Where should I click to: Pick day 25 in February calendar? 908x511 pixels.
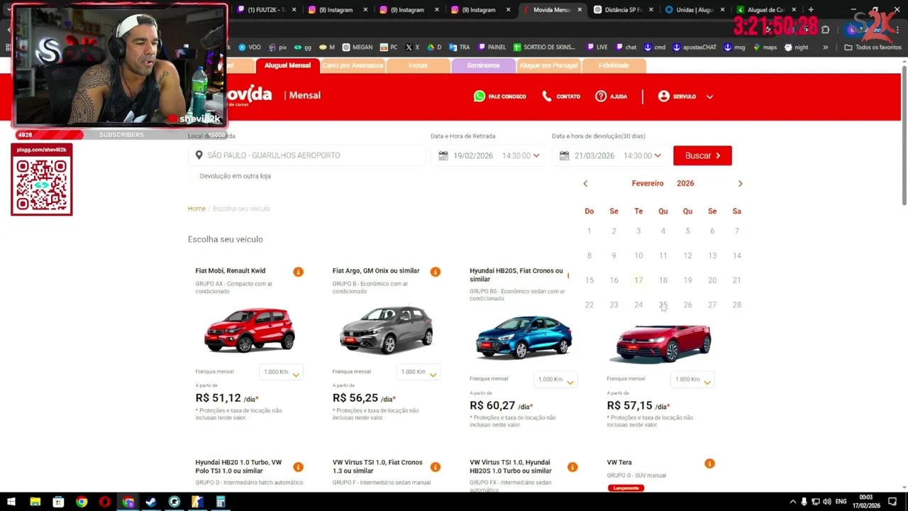[663, 305]
